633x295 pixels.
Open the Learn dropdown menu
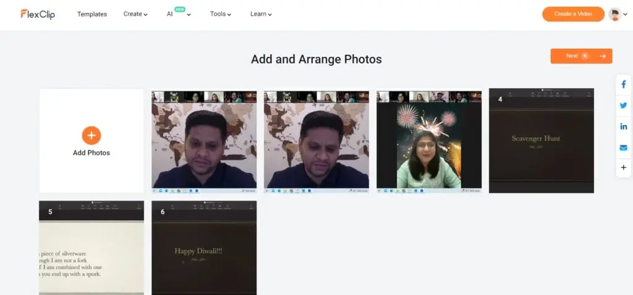point(261,14)
